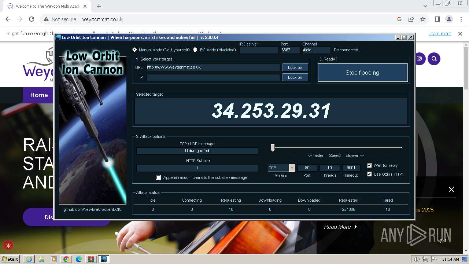Focus the Chrome address bar

point(234,19)
